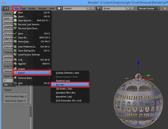
Task: Open the Render menu
Action: coord(32,9)
